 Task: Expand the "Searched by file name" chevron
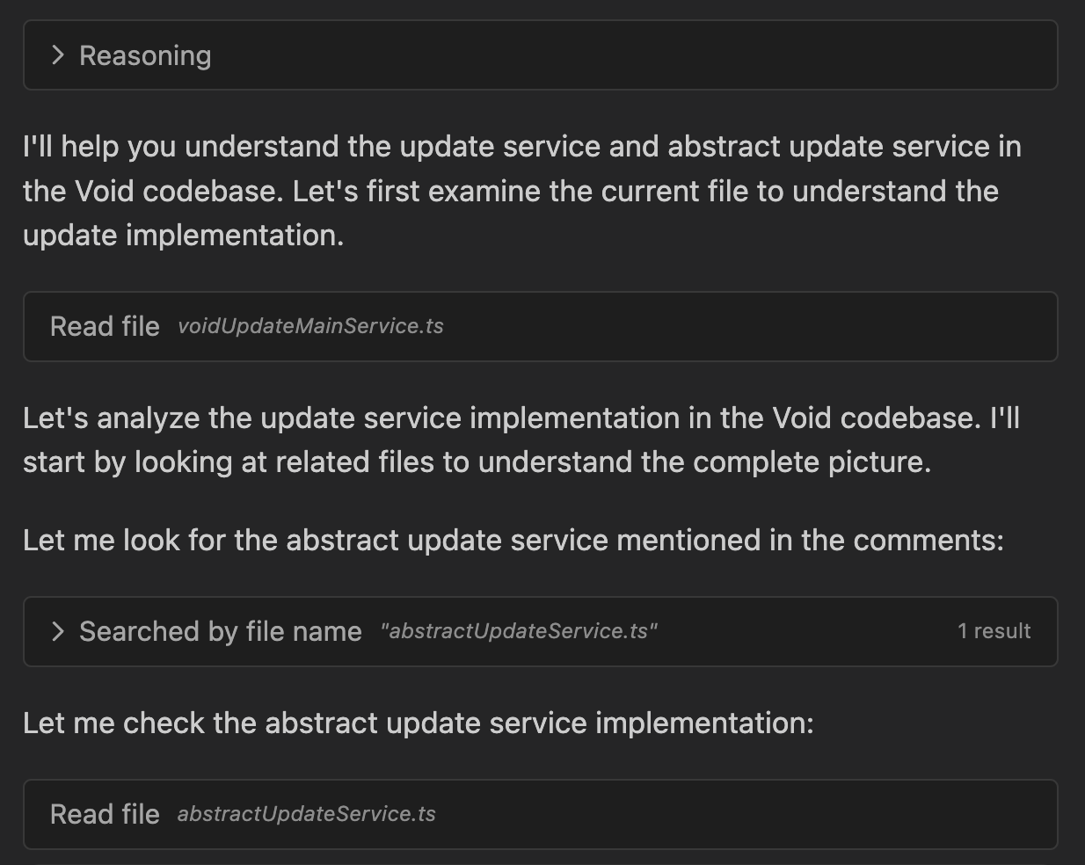point(58,631)
